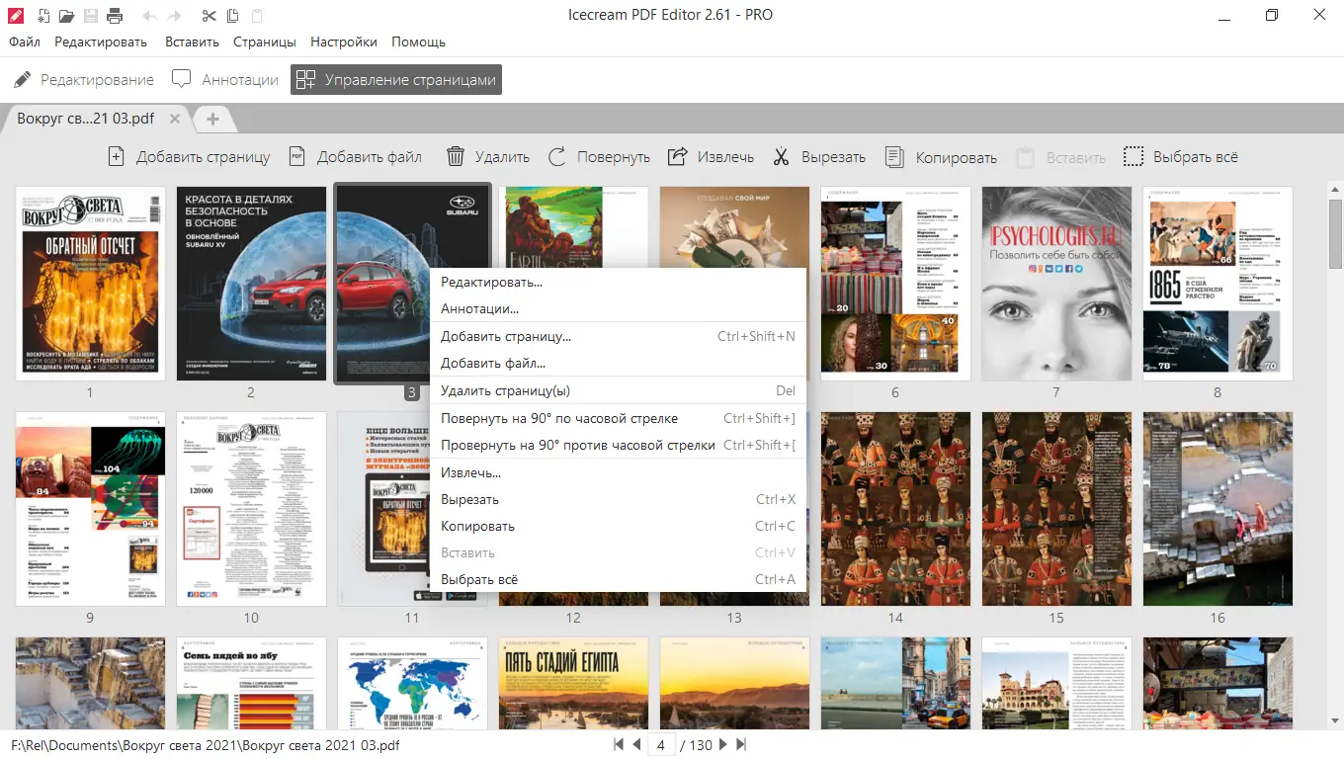Open the Вставить menu in menu bar
This screenshot has height=759, width=1344.
(x=193, y=42)
